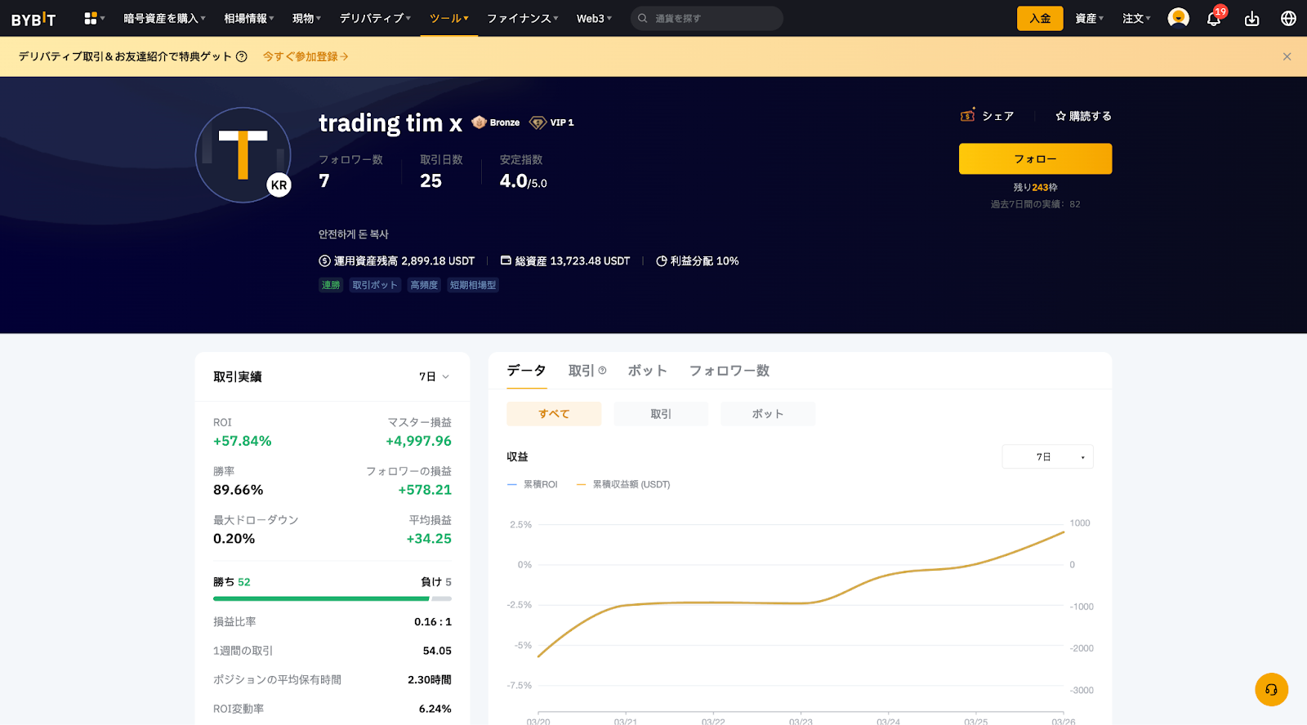Open the user profile avatar
This screenshot has width=1307, height=725.
1178,18
